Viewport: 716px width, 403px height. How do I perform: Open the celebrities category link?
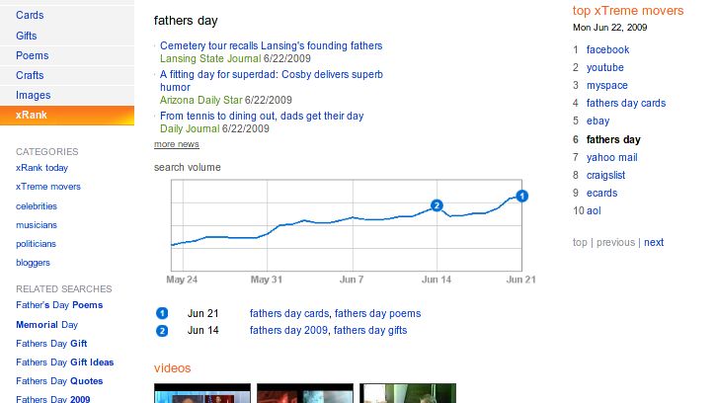tap(37, 206)
